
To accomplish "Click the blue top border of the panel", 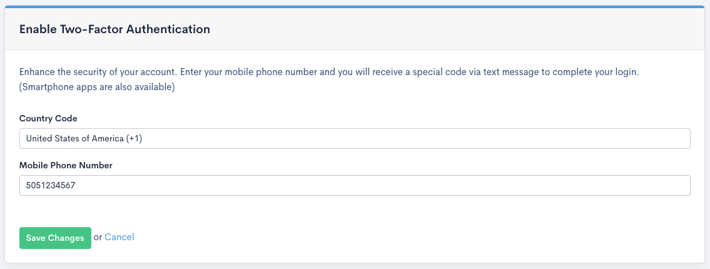I will [355, 7].
